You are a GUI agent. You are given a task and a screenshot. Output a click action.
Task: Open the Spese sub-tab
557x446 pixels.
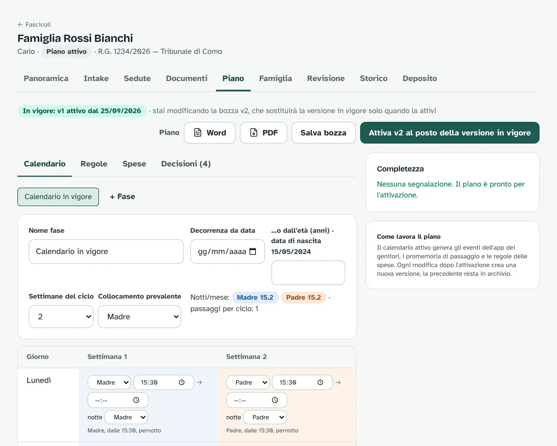coord(134,164)
